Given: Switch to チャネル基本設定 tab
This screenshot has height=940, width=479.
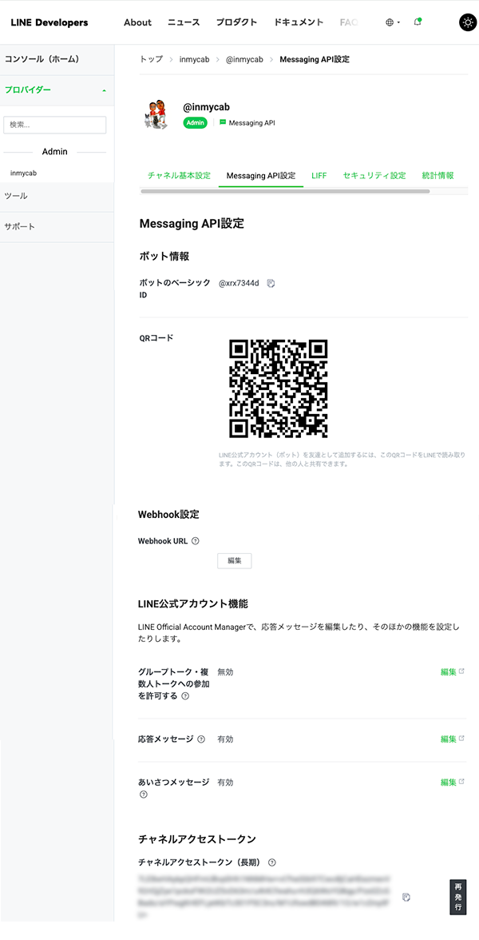Looking at the screenshot, I should point(179,175).
